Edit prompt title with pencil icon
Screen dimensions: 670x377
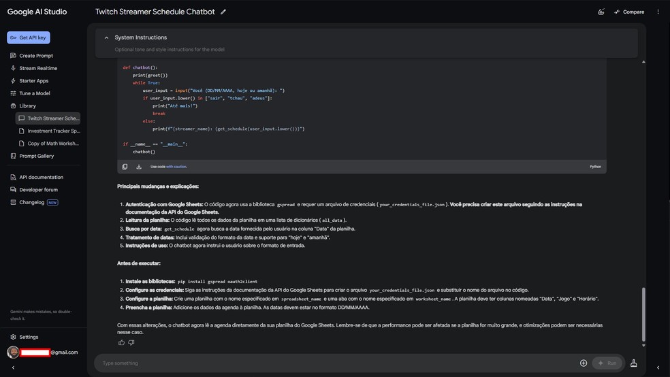[223, 12]
